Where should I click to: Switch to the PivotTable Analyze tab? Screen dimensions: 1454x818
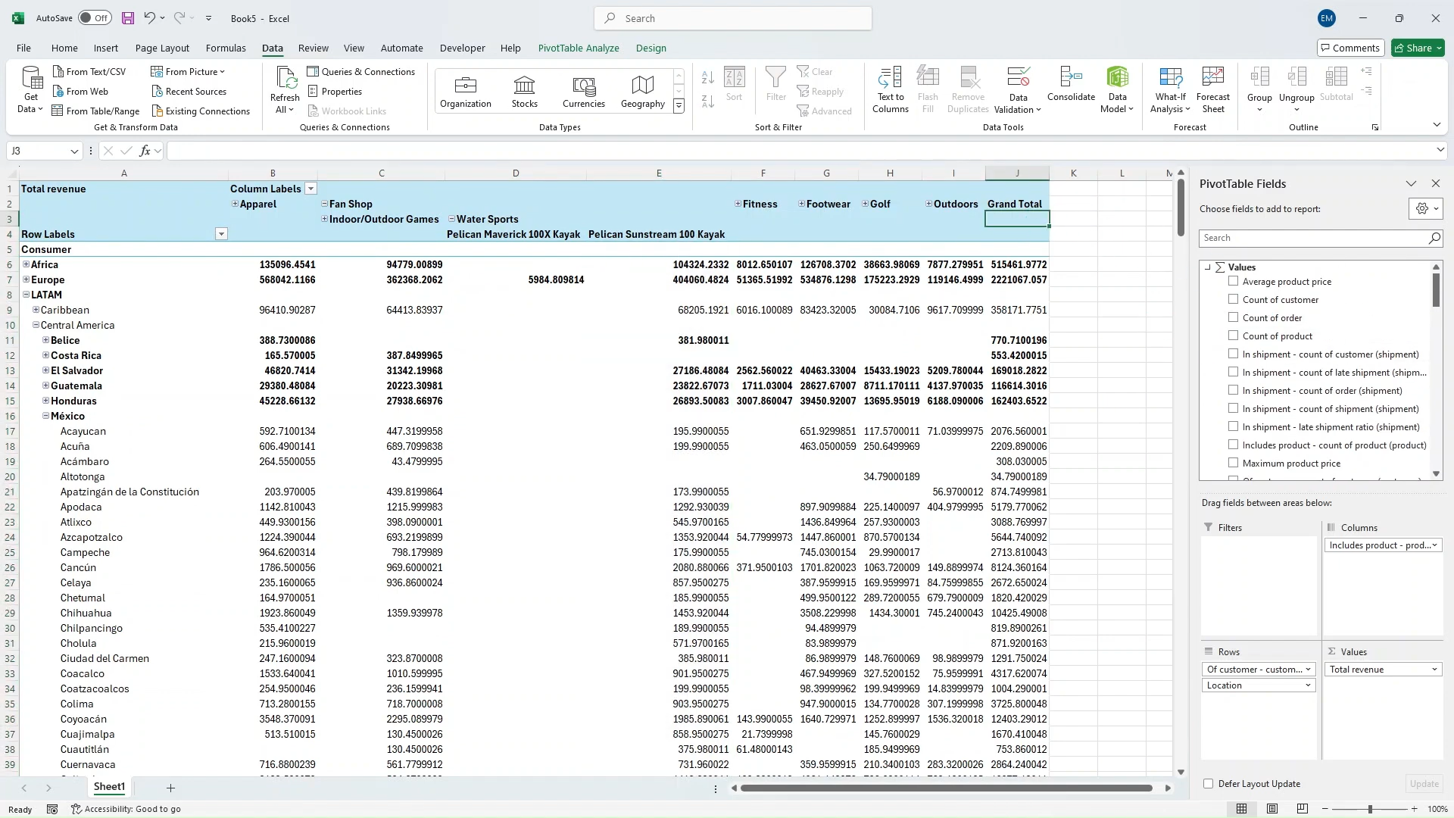[579, 48]
